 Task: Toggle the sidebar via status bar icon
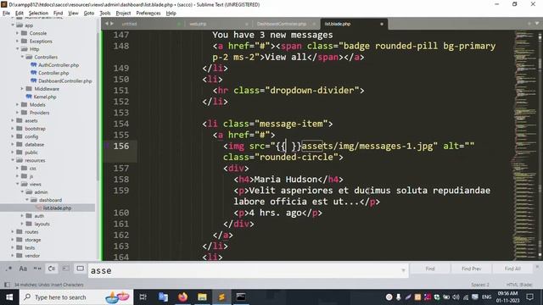7,285
